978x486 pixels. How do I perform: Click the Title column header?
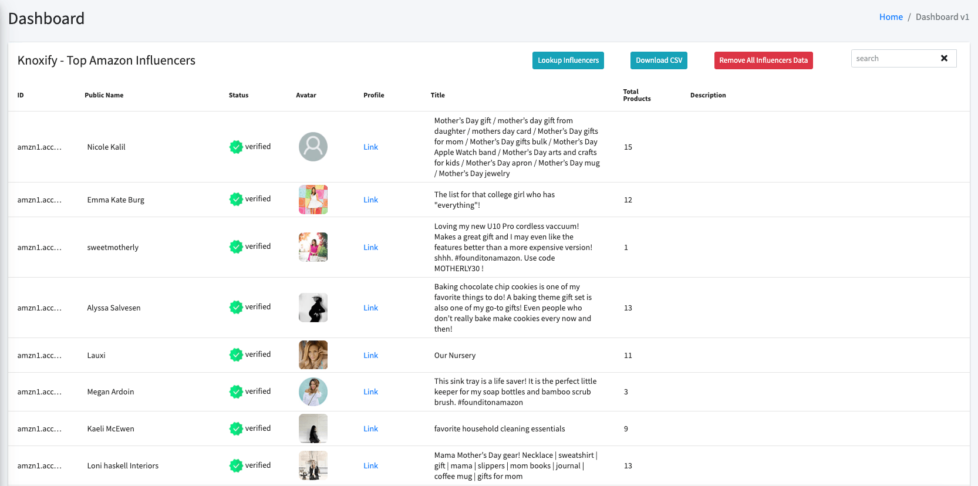(x=437, y=95)
